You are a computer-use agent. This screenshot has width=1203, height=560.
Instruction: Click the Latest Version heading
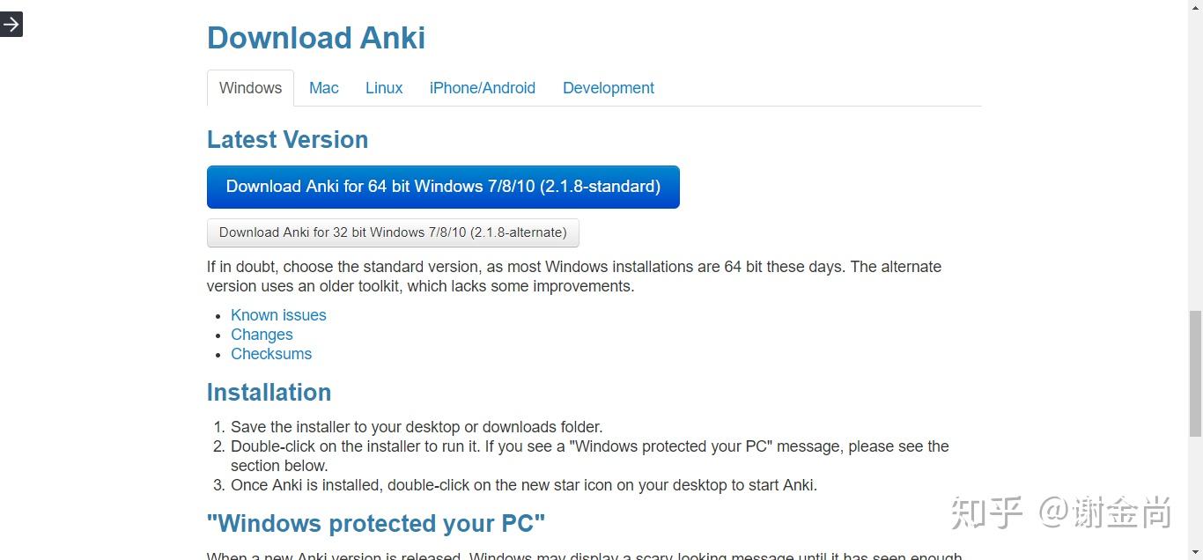(x=287, y=140)
